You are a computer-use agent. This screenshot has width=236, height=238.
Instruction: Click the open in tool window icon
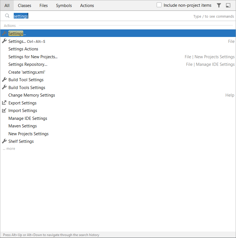click(228, 5)
